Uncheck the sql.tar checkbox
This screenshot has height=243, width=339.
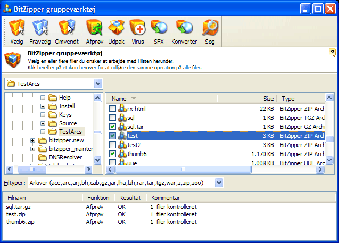tap(112, 127)
